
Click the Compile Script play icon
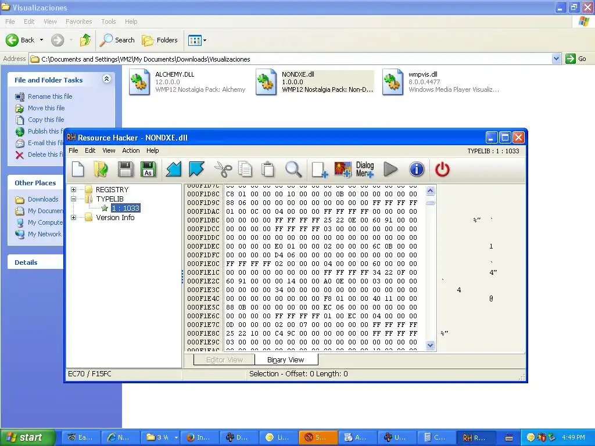(x=390, y=169)
